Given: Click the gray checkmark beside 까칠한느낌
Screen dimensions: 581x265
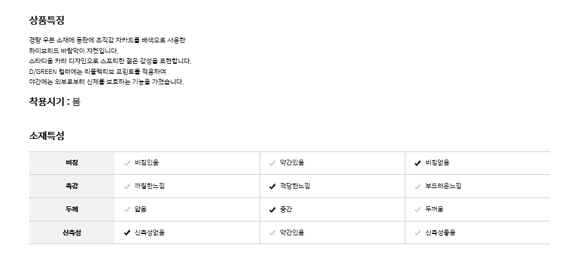Looking at the screenshot, I should point(127,186).
